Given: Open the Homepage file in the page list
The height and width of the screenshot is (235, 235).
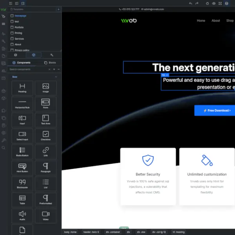Looking at the screenshot, I should [x=20, y=16].
